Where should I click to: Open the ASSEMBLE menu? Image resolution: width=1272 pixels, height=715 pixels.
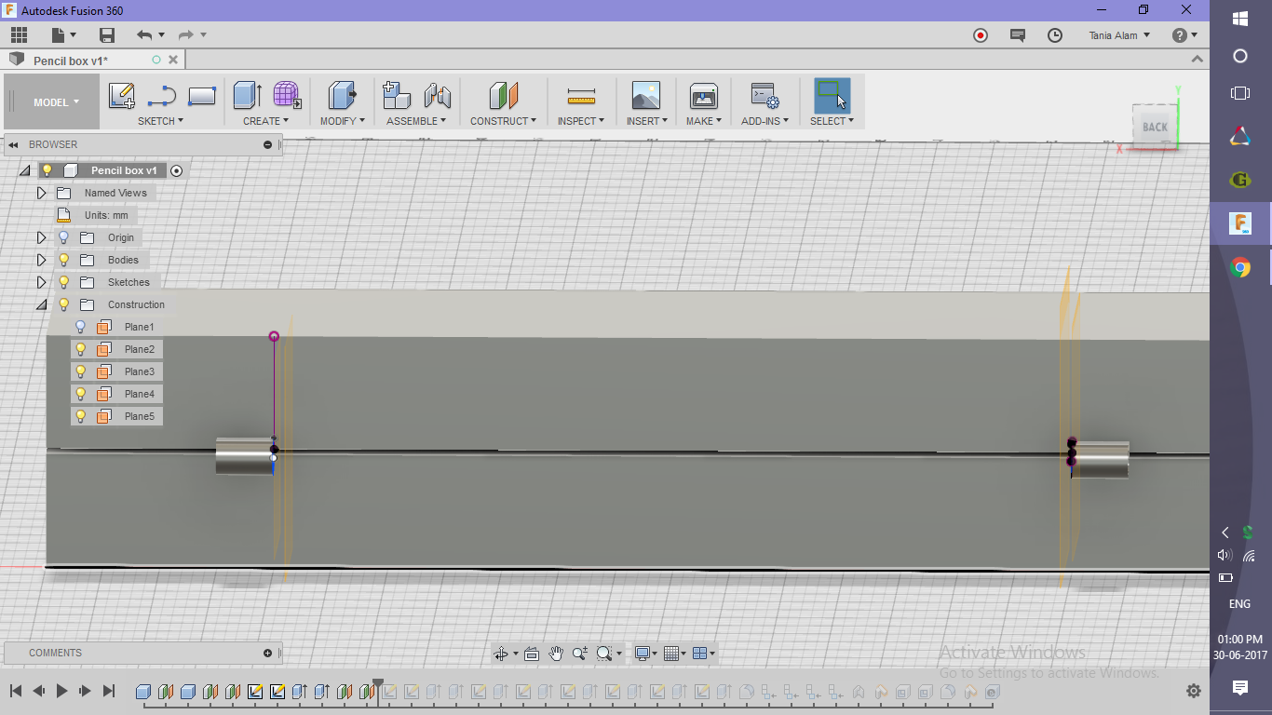pyautogui.click(x=416, y=121)
